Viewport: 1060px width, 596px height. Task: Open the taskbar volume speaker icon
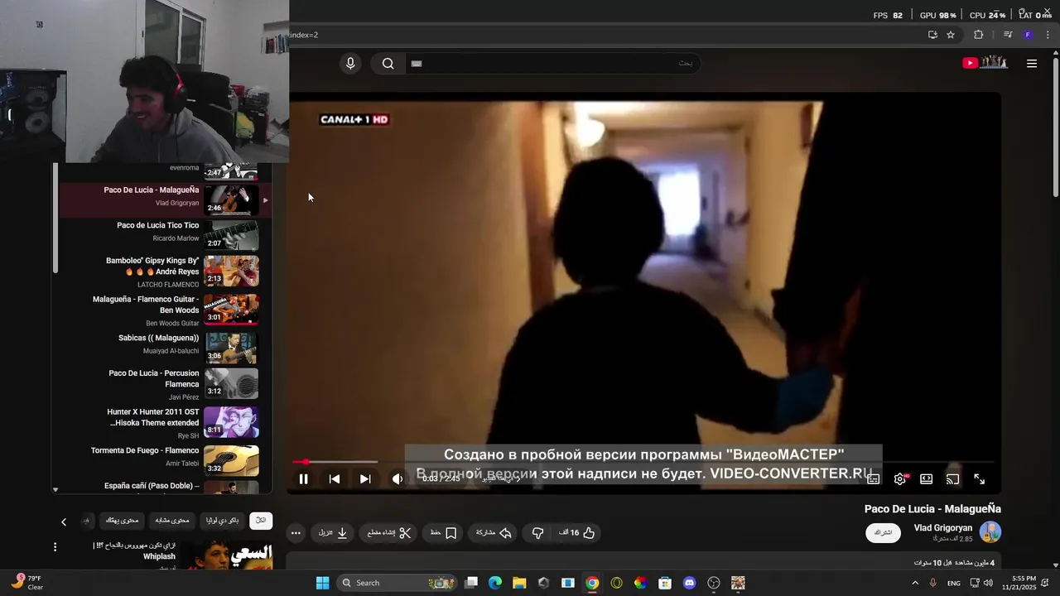click(x=988, y=583)
